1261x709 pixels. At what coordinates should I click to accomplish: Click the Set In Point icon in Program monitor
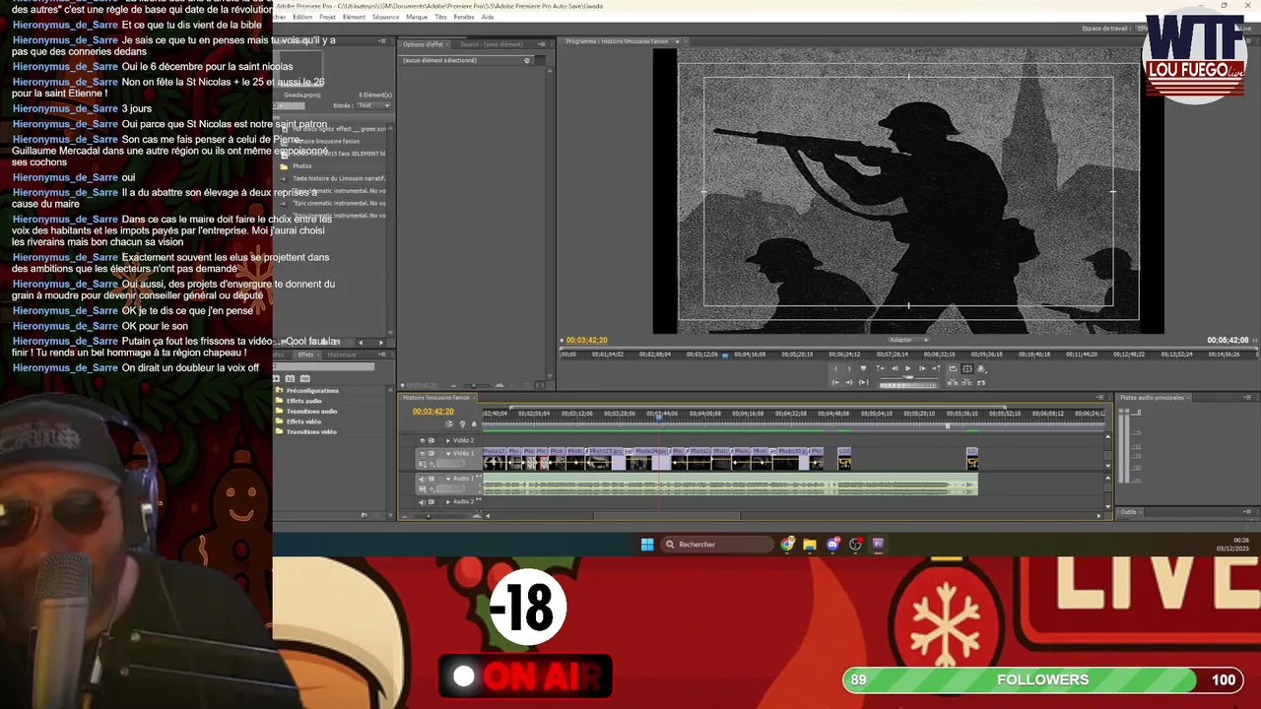[x=836, y=368]
